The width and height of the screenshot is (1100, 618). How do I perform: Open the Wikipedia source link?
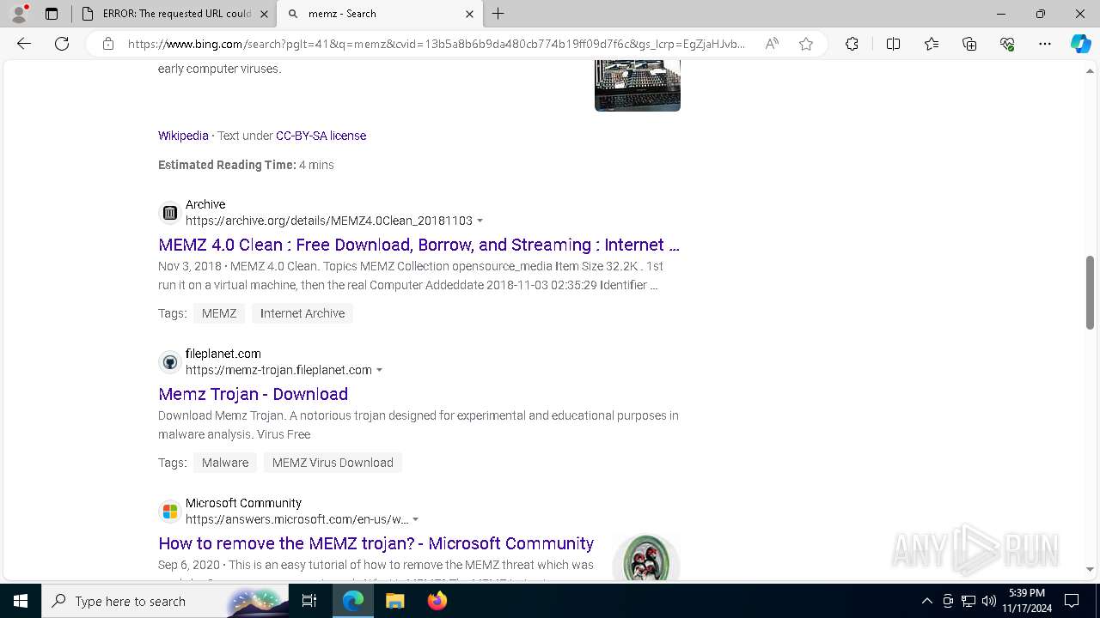183,136
